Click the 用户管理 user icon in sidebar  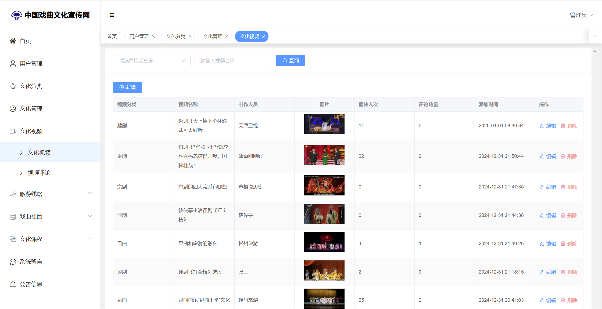pyautogui.click(x=13, y=64)
